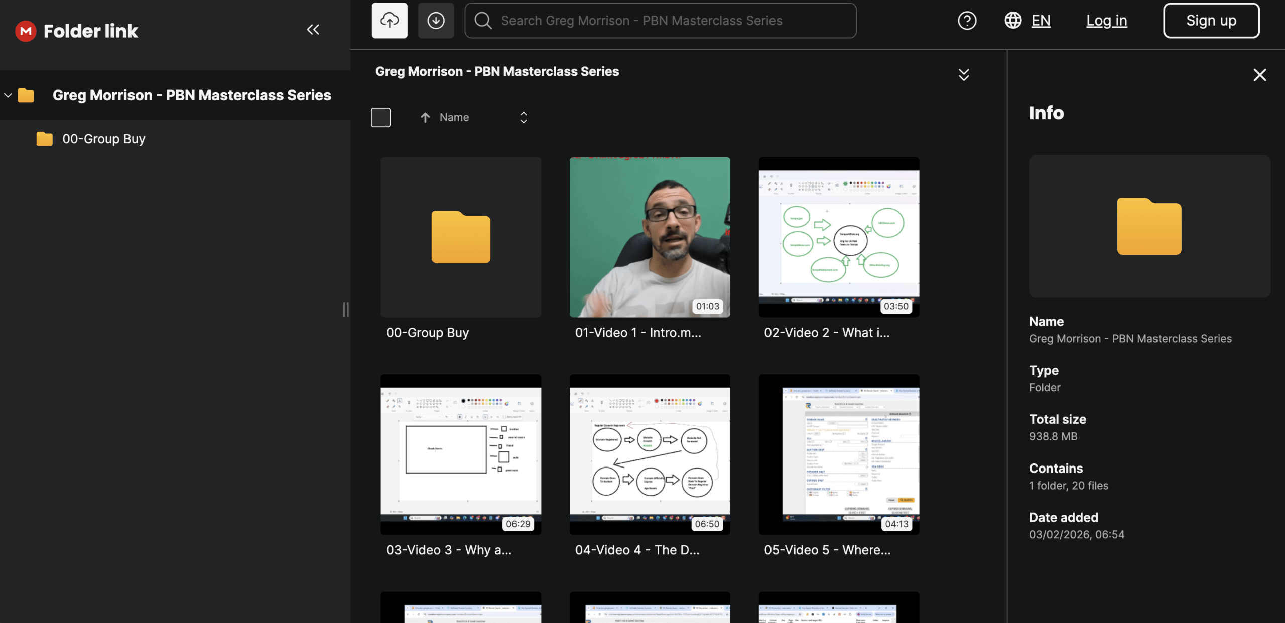
Task: Open the help question mark icon
Action: pyautogui.click(x=967, y=21)
